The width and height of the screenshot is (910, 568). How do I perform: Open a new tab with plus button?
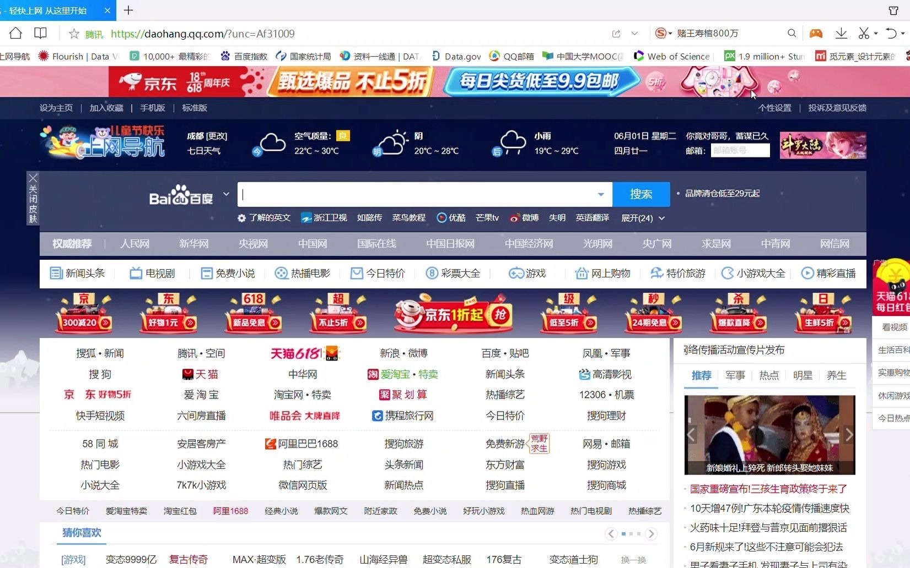click(128, 10)
